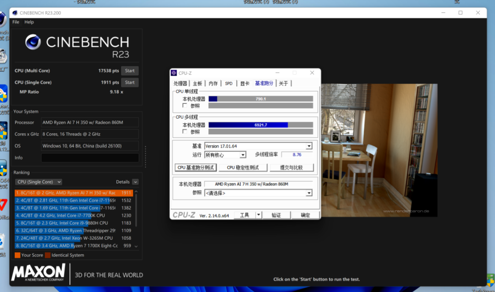Select ranking row 6, AMD Ryzen Threadripper
This screenshot has height=292, width=495.
(73, 230)
